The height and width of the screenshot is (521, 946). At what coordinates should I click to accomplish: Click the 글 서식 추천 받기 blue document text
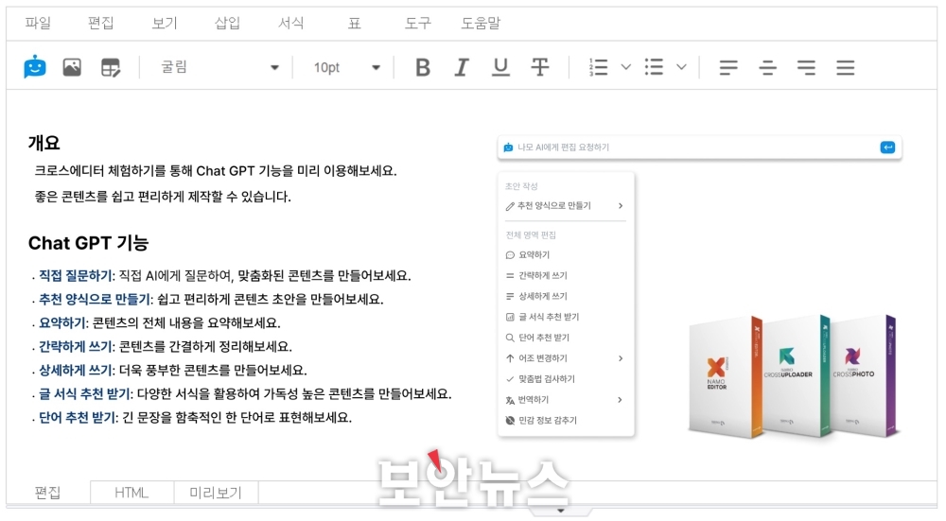pyautogui.click(x=84, y=393)
